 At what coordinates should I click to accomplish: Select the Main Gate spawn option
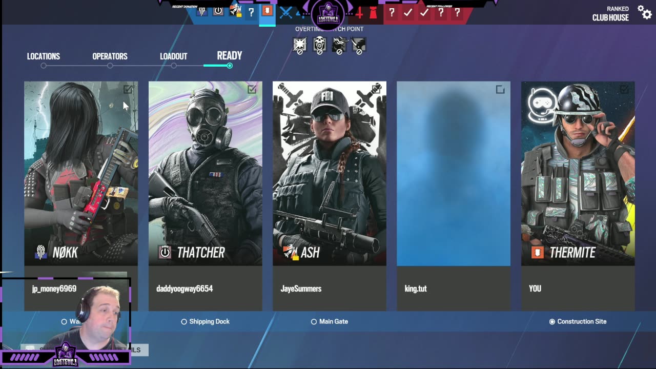329,321
